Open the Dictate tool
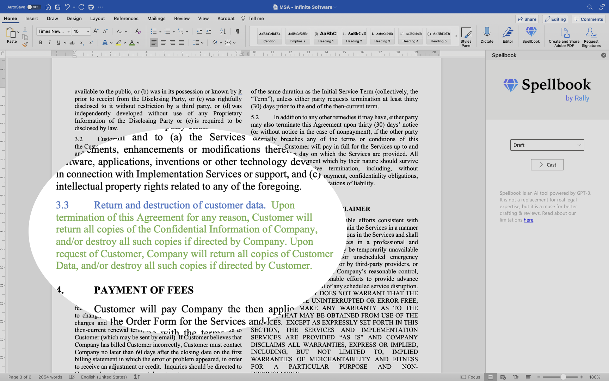609x381 pixels. click(x=487, y=35)
